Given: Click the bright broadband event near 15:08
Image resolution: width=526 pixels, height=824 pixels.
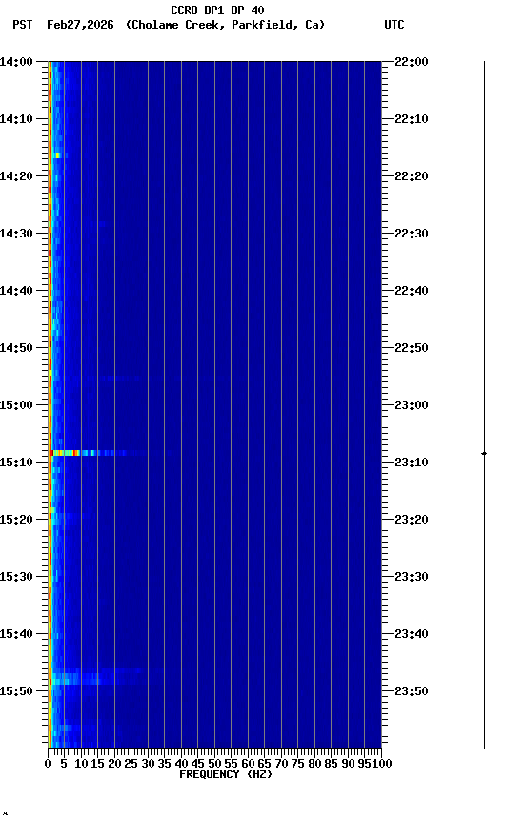Looking at the screenshot, I should click(90, 453).
